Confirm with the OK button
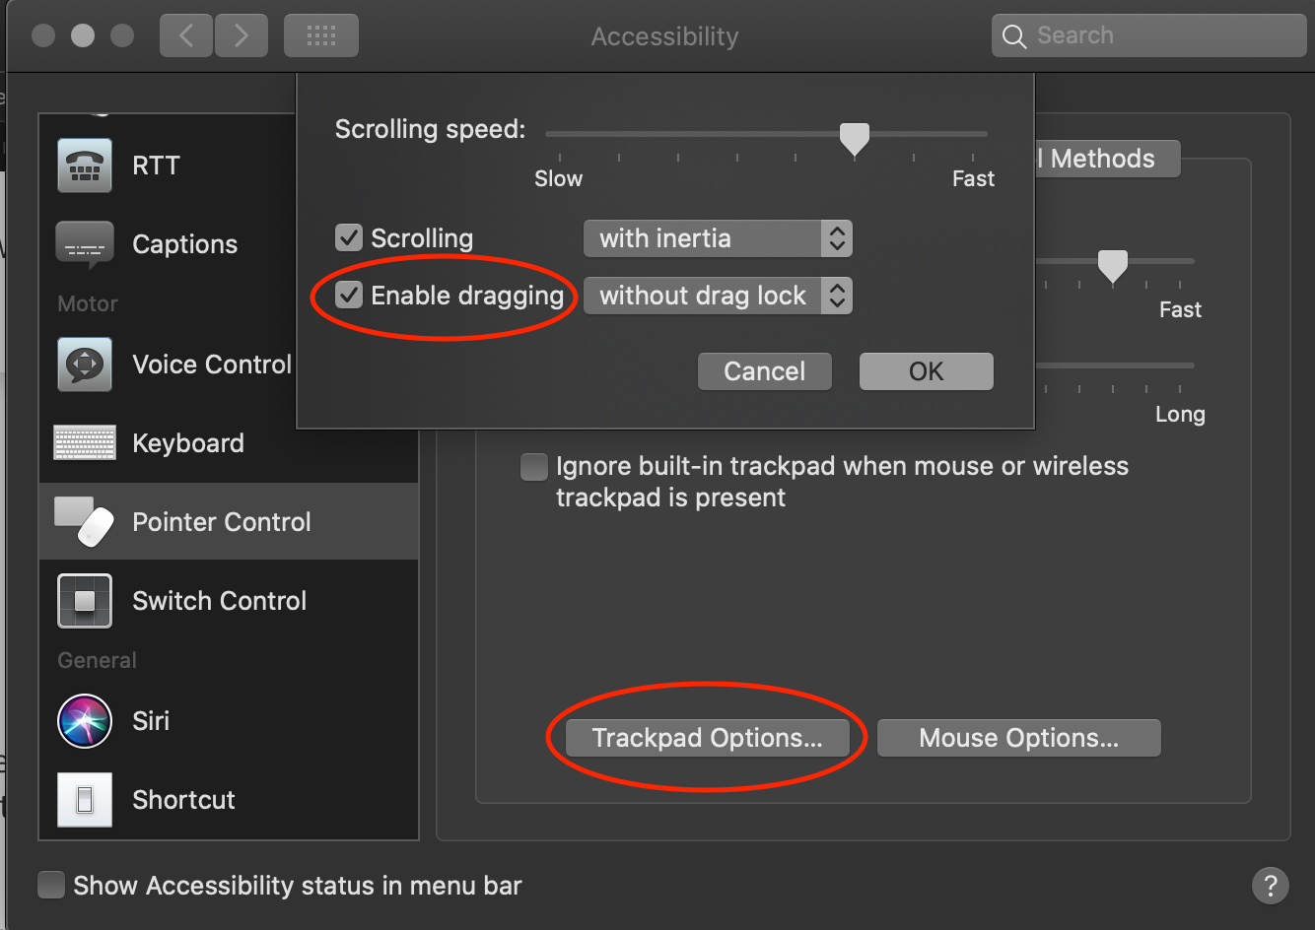This screenshot has height=930, width=1315. [x=927, y=371]
